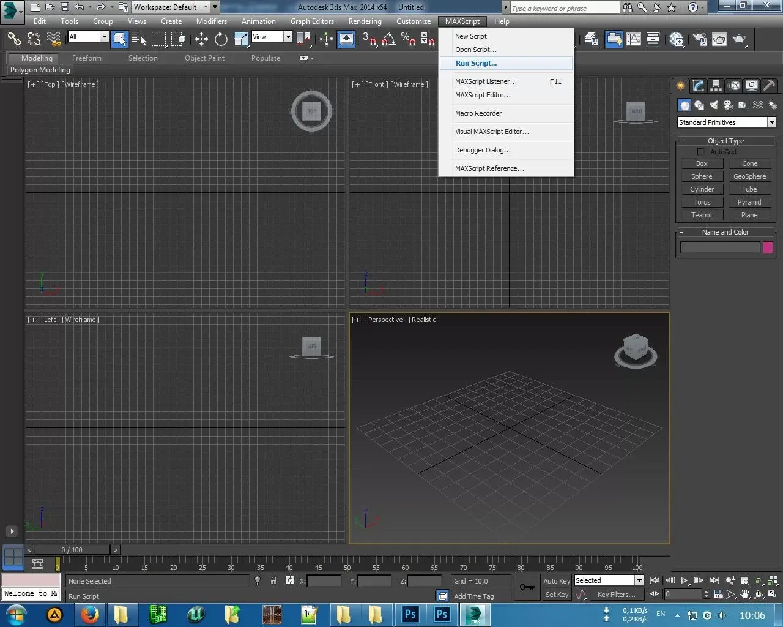Click the Teapot primitive button
Image resolution: width=783 pixels, height=627 pixels.
coord(702,215)
